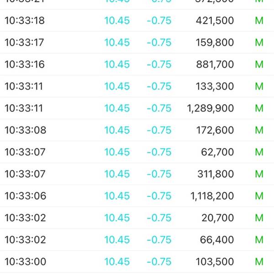
Task: Tap the 159,800 volume value
Action: (x=215, y=42)
